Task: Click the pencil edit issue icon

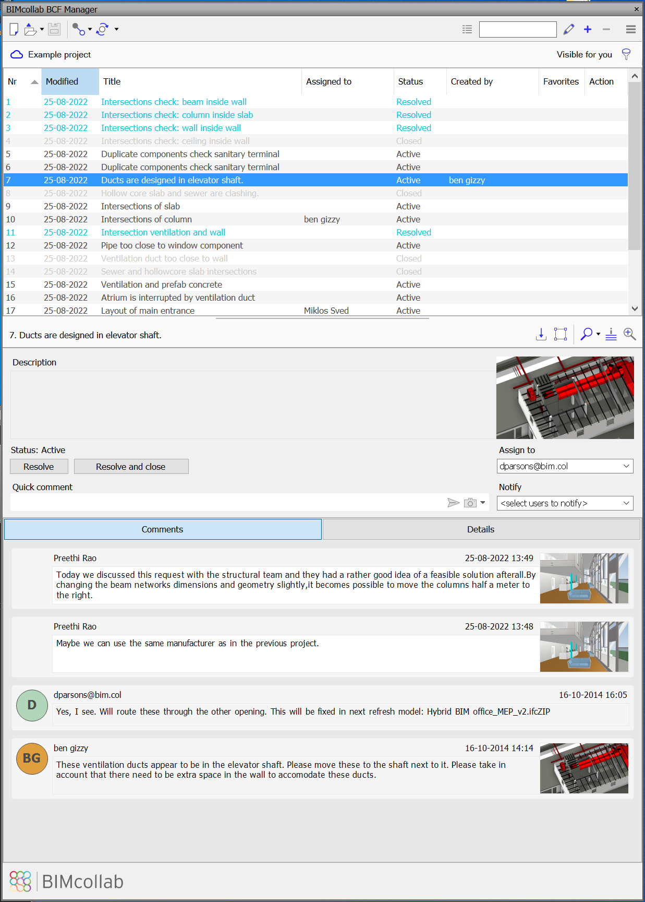Action: pos(569,29)
